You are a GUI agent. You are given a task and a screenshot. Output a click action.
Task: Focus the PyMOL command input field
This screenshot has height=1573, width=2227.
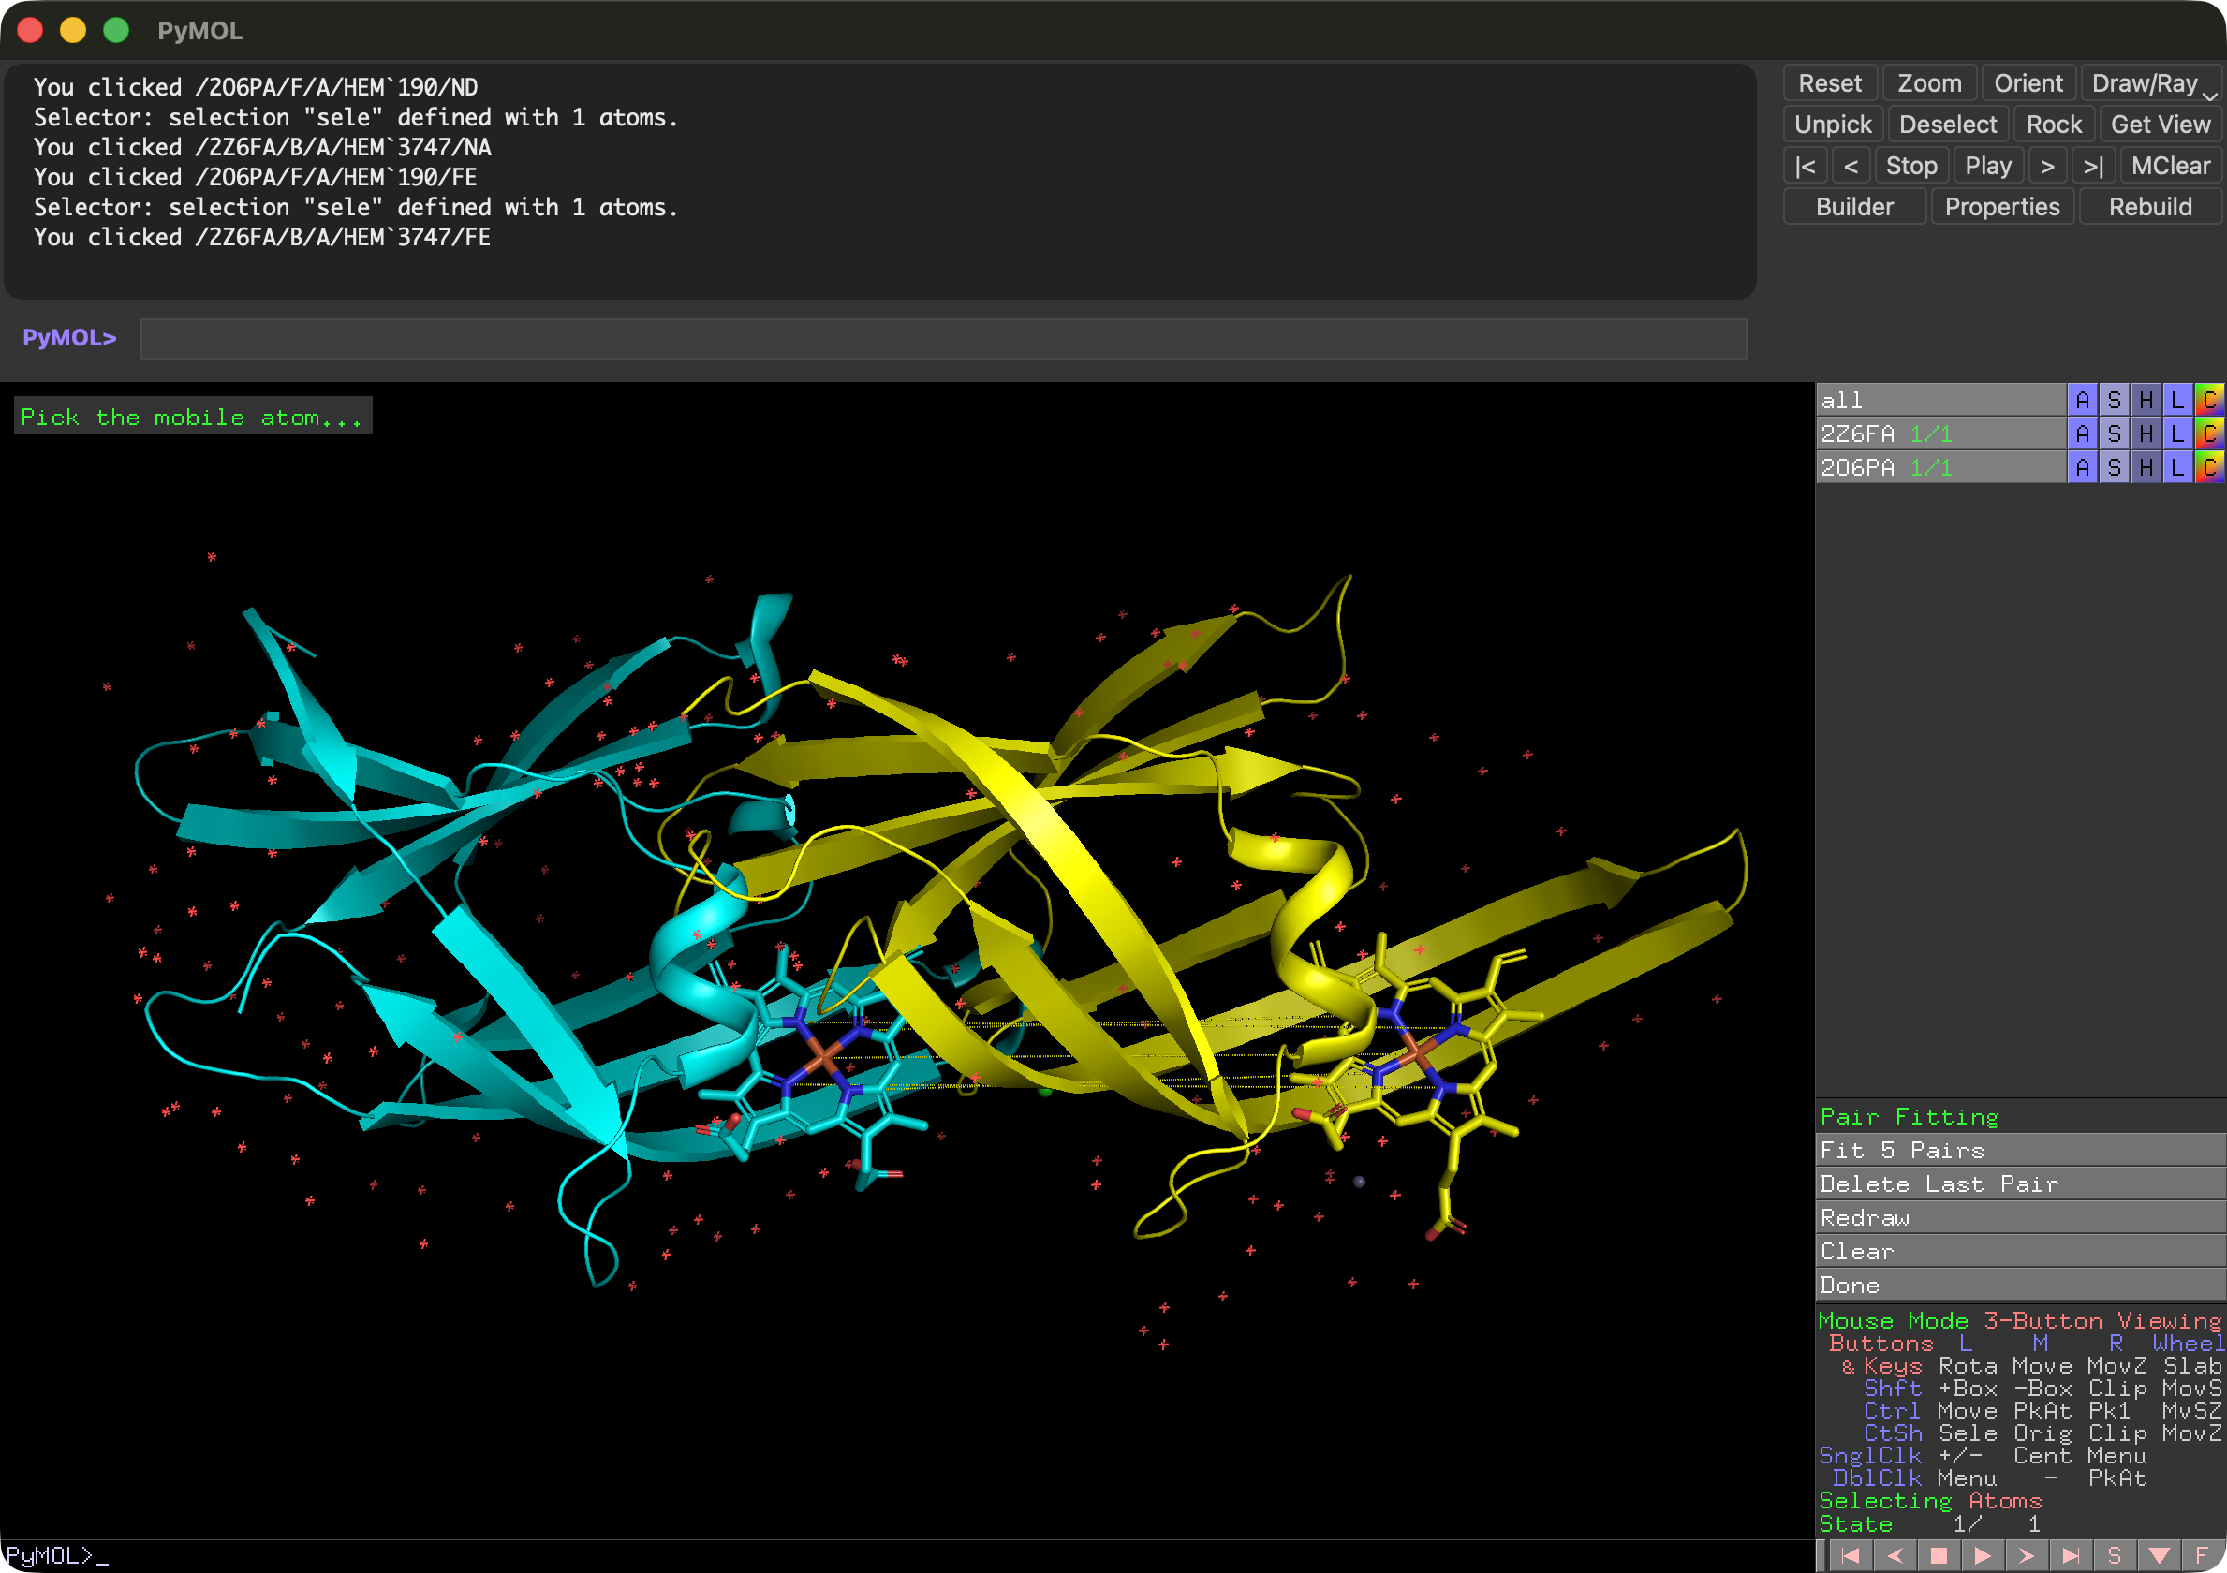coord(943,338)
